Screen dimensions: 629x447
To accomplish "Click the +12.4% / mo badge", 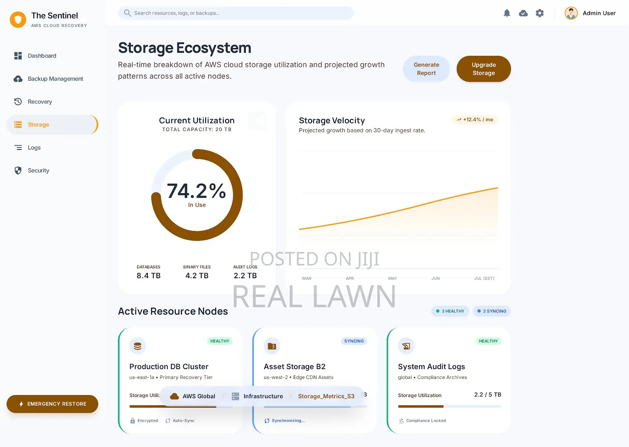I will tap(475, 120).
